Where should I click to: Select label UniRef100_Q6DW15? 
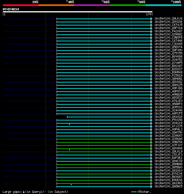tap(168, 187)
